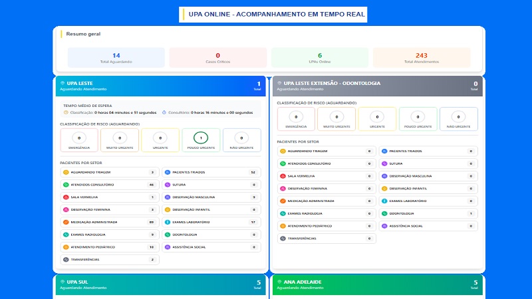Click the pin icon in Odontologia extension header

(x=279, y=83)
